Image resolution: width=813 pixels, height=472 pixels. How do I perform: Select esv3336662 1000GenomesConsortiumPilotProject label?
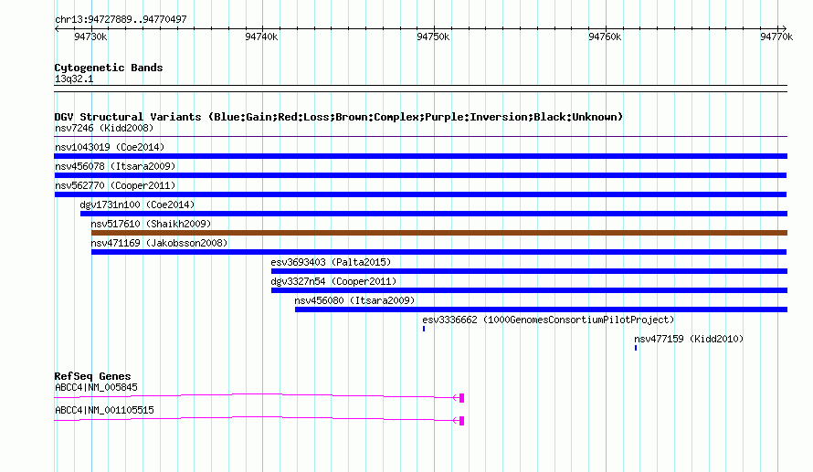(548, 320)
